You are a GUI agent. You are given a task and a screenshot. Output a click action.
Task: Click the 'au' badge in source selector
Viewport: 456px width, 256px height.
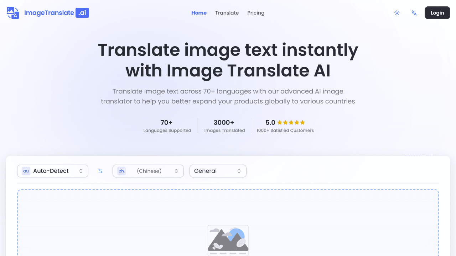pyautogui.click(x=26, y=171)
